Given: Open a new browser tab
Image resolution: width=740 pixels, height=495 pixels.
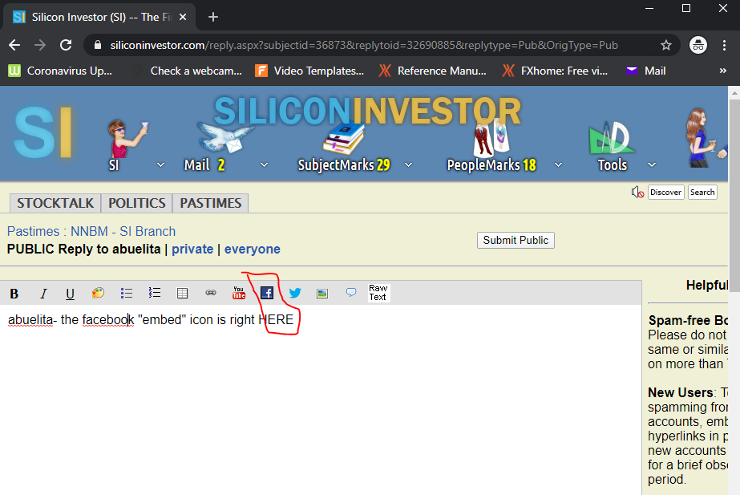Looking at the screenshot, I should click(212, 17).
